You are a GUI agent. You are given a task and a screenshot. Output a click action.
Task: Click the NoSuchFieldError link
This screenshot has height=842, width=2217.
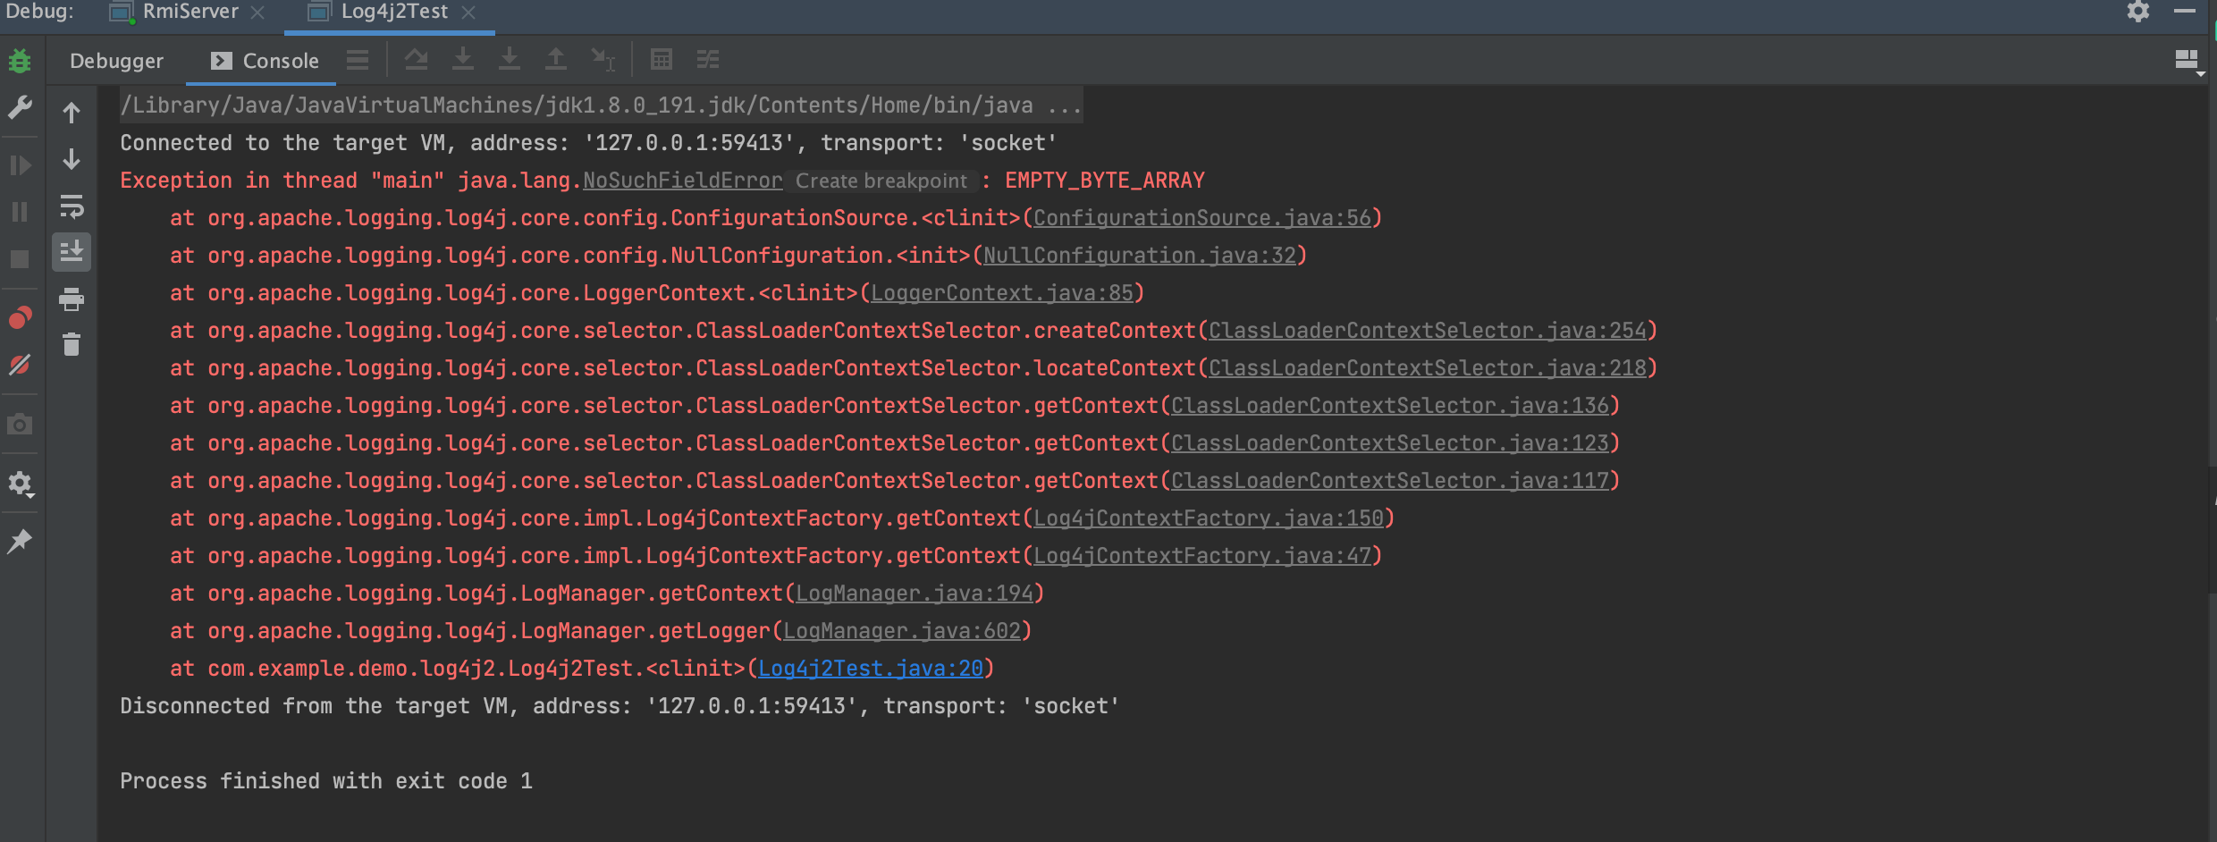pos(683,181)
